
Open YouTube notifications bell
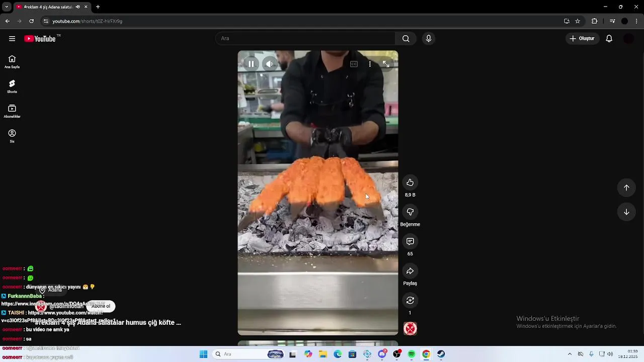[609, 39]
